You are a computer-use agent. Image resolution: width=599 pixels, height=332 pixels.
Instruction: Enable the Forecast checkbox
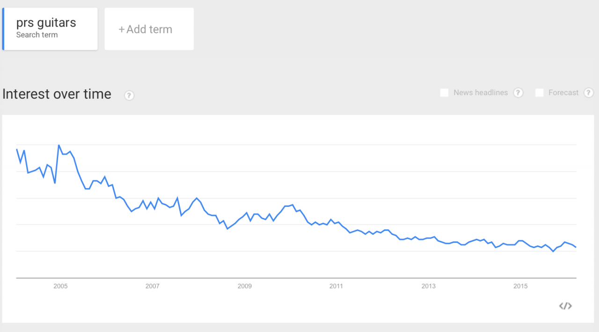pos(539,93)
